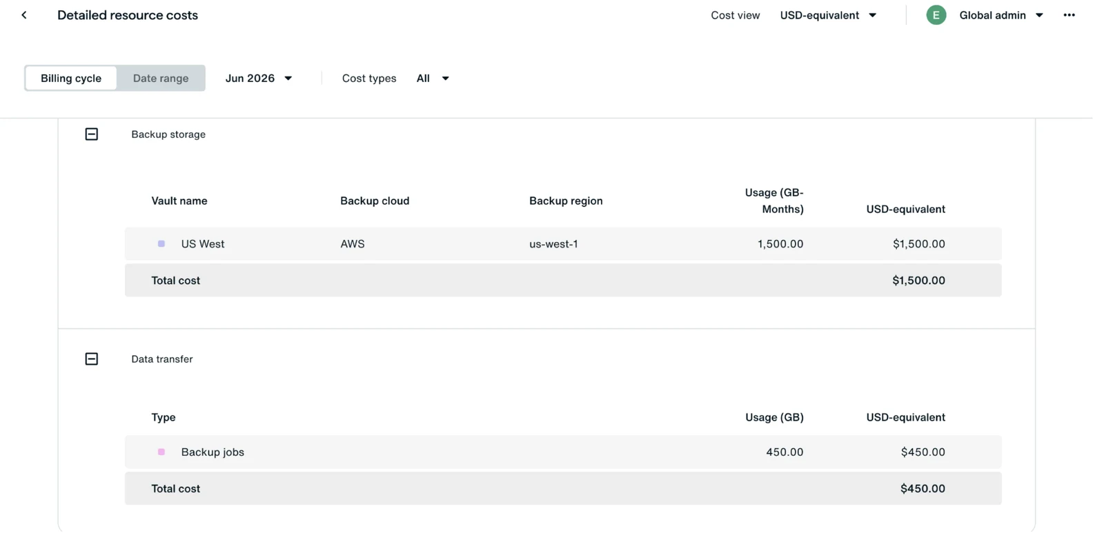Click the 1,500.00 usage value

780,244
